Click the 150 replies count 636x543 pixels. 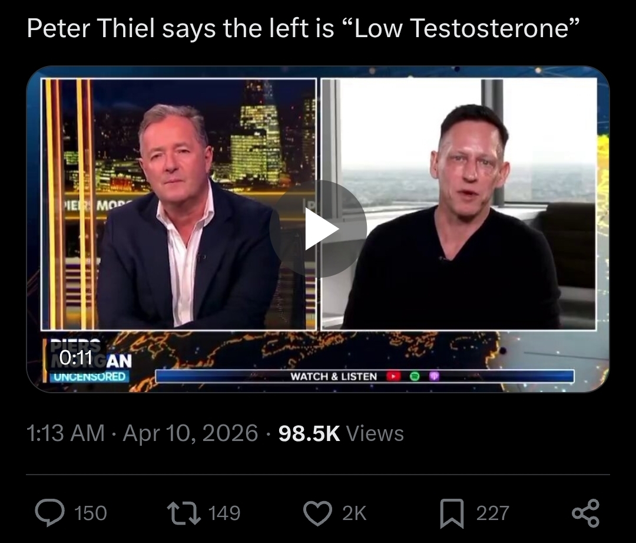[91, 513]
